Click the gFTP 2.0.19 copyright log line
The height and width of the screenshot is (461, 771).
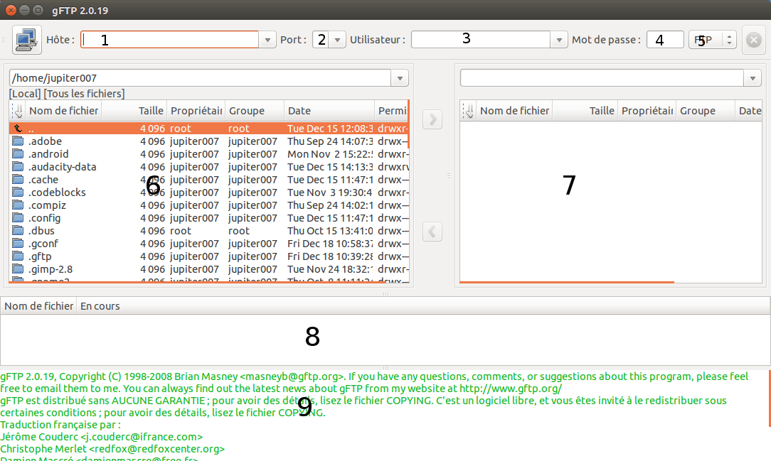click(x=374, y=382)
